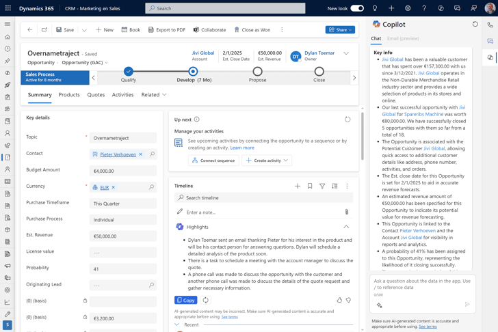
Task: Remove the EUR currency value
Action: click(114, 187)
